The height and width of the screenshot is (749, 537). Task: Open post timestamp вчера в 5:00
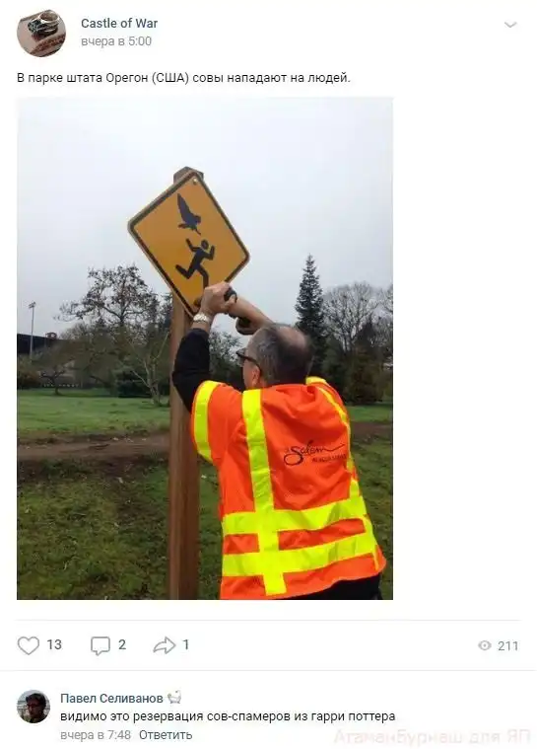pos(116,41)
